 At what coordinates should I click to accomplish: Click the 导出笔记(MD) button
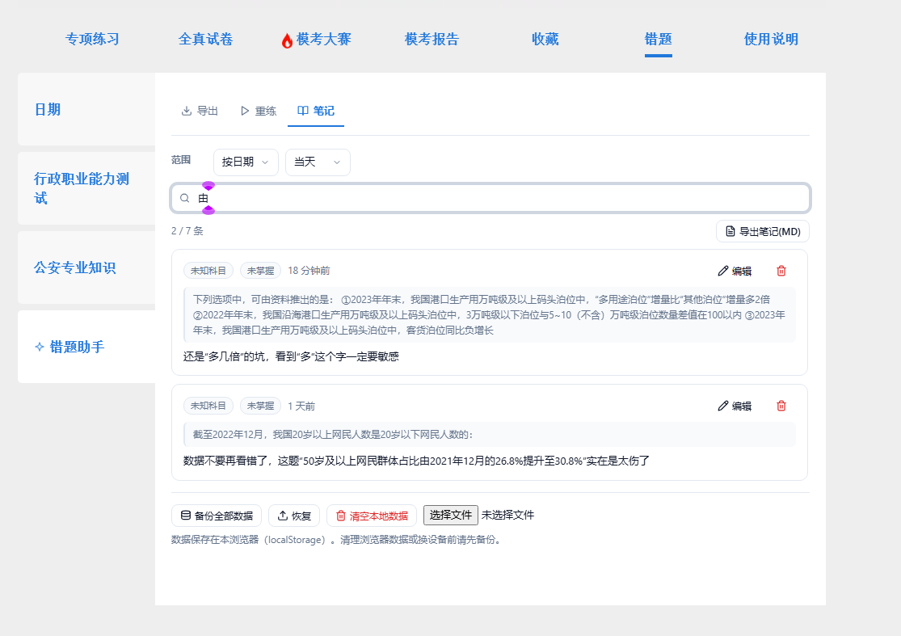point(763,232)
